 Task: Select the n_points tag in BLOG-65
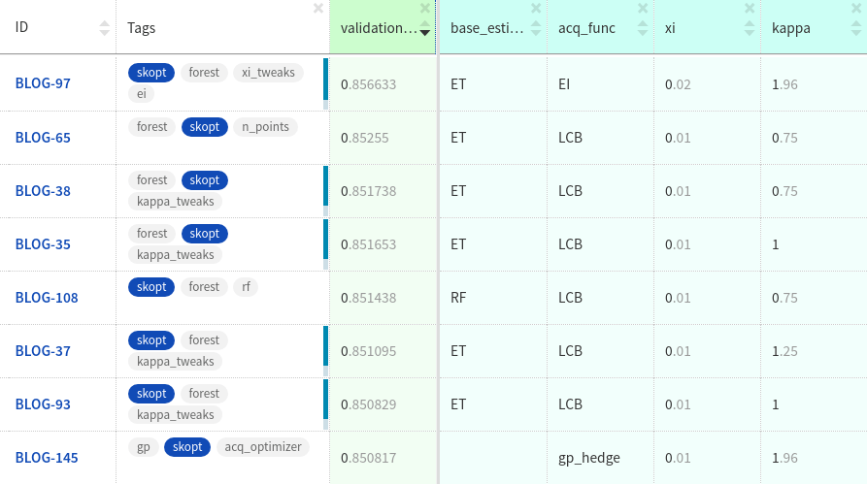pos(265,127)
